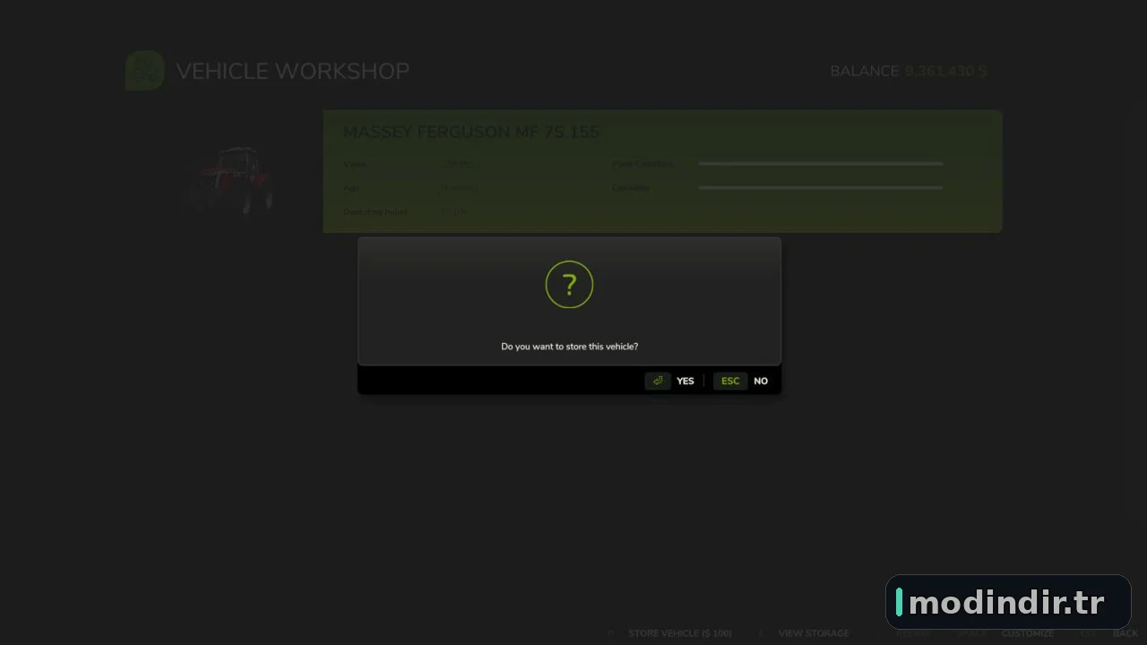Open View Storage in bottom bar

point(814,633)
